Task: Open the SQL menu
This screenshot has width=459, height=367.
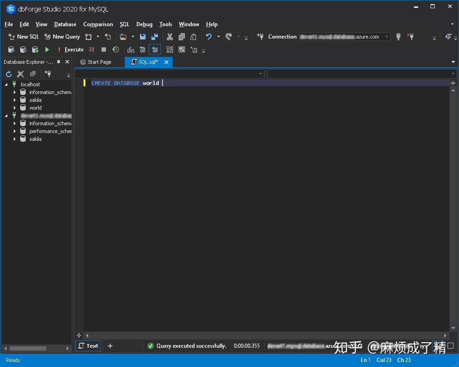Action: [x=124, y=24]
